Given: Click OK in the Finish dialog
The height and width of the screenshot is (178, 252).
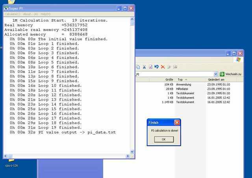Looking at the screenshot, I should [x=164, y=139].
